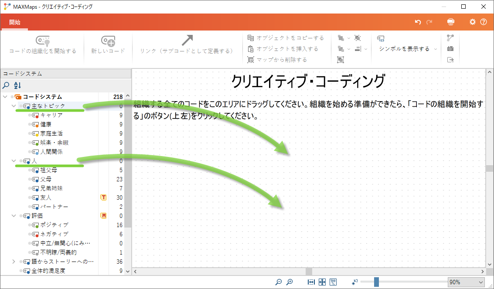
Task: Click the camera snapshot icon
Action: tap(450, 48)
